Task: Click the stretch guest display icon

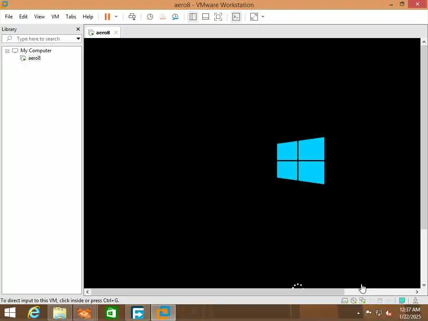Action: coord(254,17)
